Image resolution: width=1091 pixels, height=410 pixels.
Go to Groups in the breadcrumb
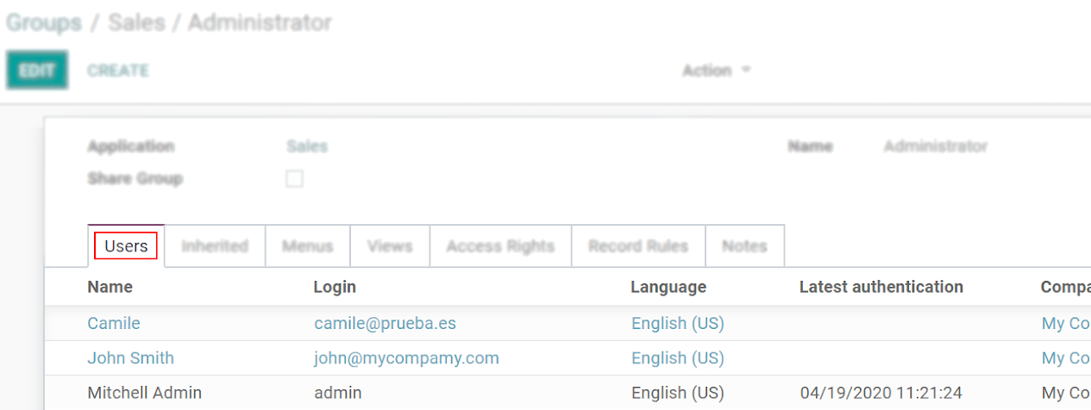click(44, 22)
